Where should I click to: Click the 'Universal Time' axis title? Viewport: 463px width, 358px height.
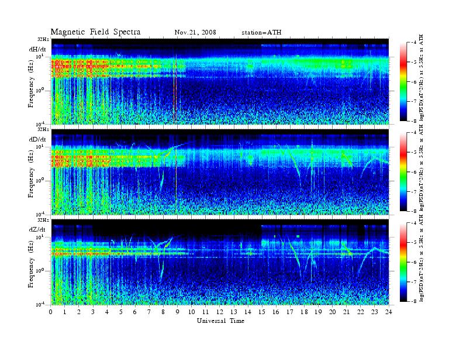coord(220,321)
